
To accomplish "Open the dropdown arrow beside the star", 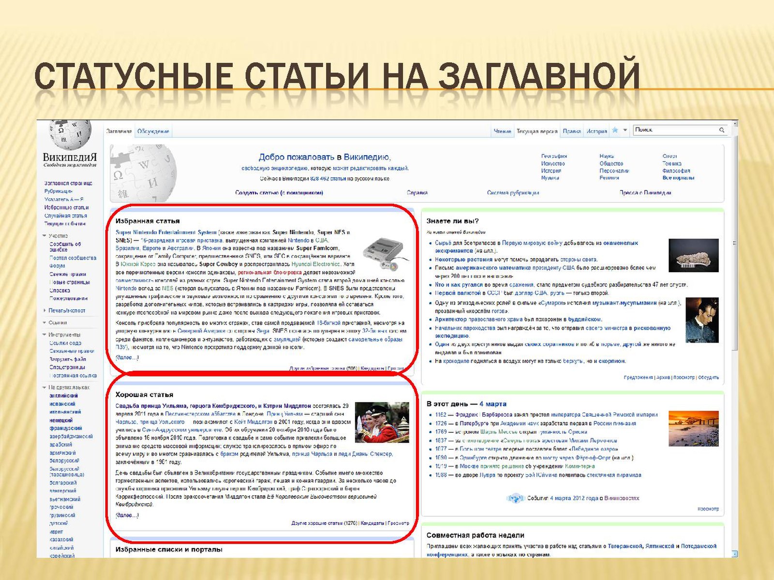I will pos(625,130).
